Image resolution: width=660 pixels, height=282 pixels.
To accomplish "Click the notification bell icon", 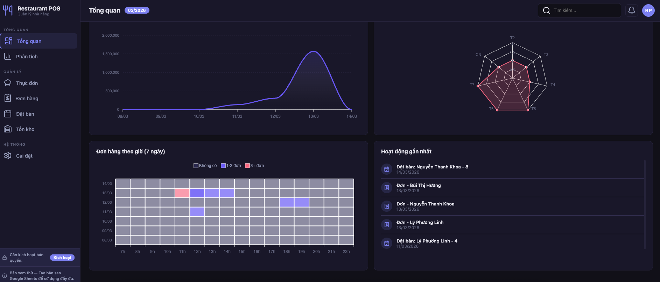I will click(x=631, y=10).
